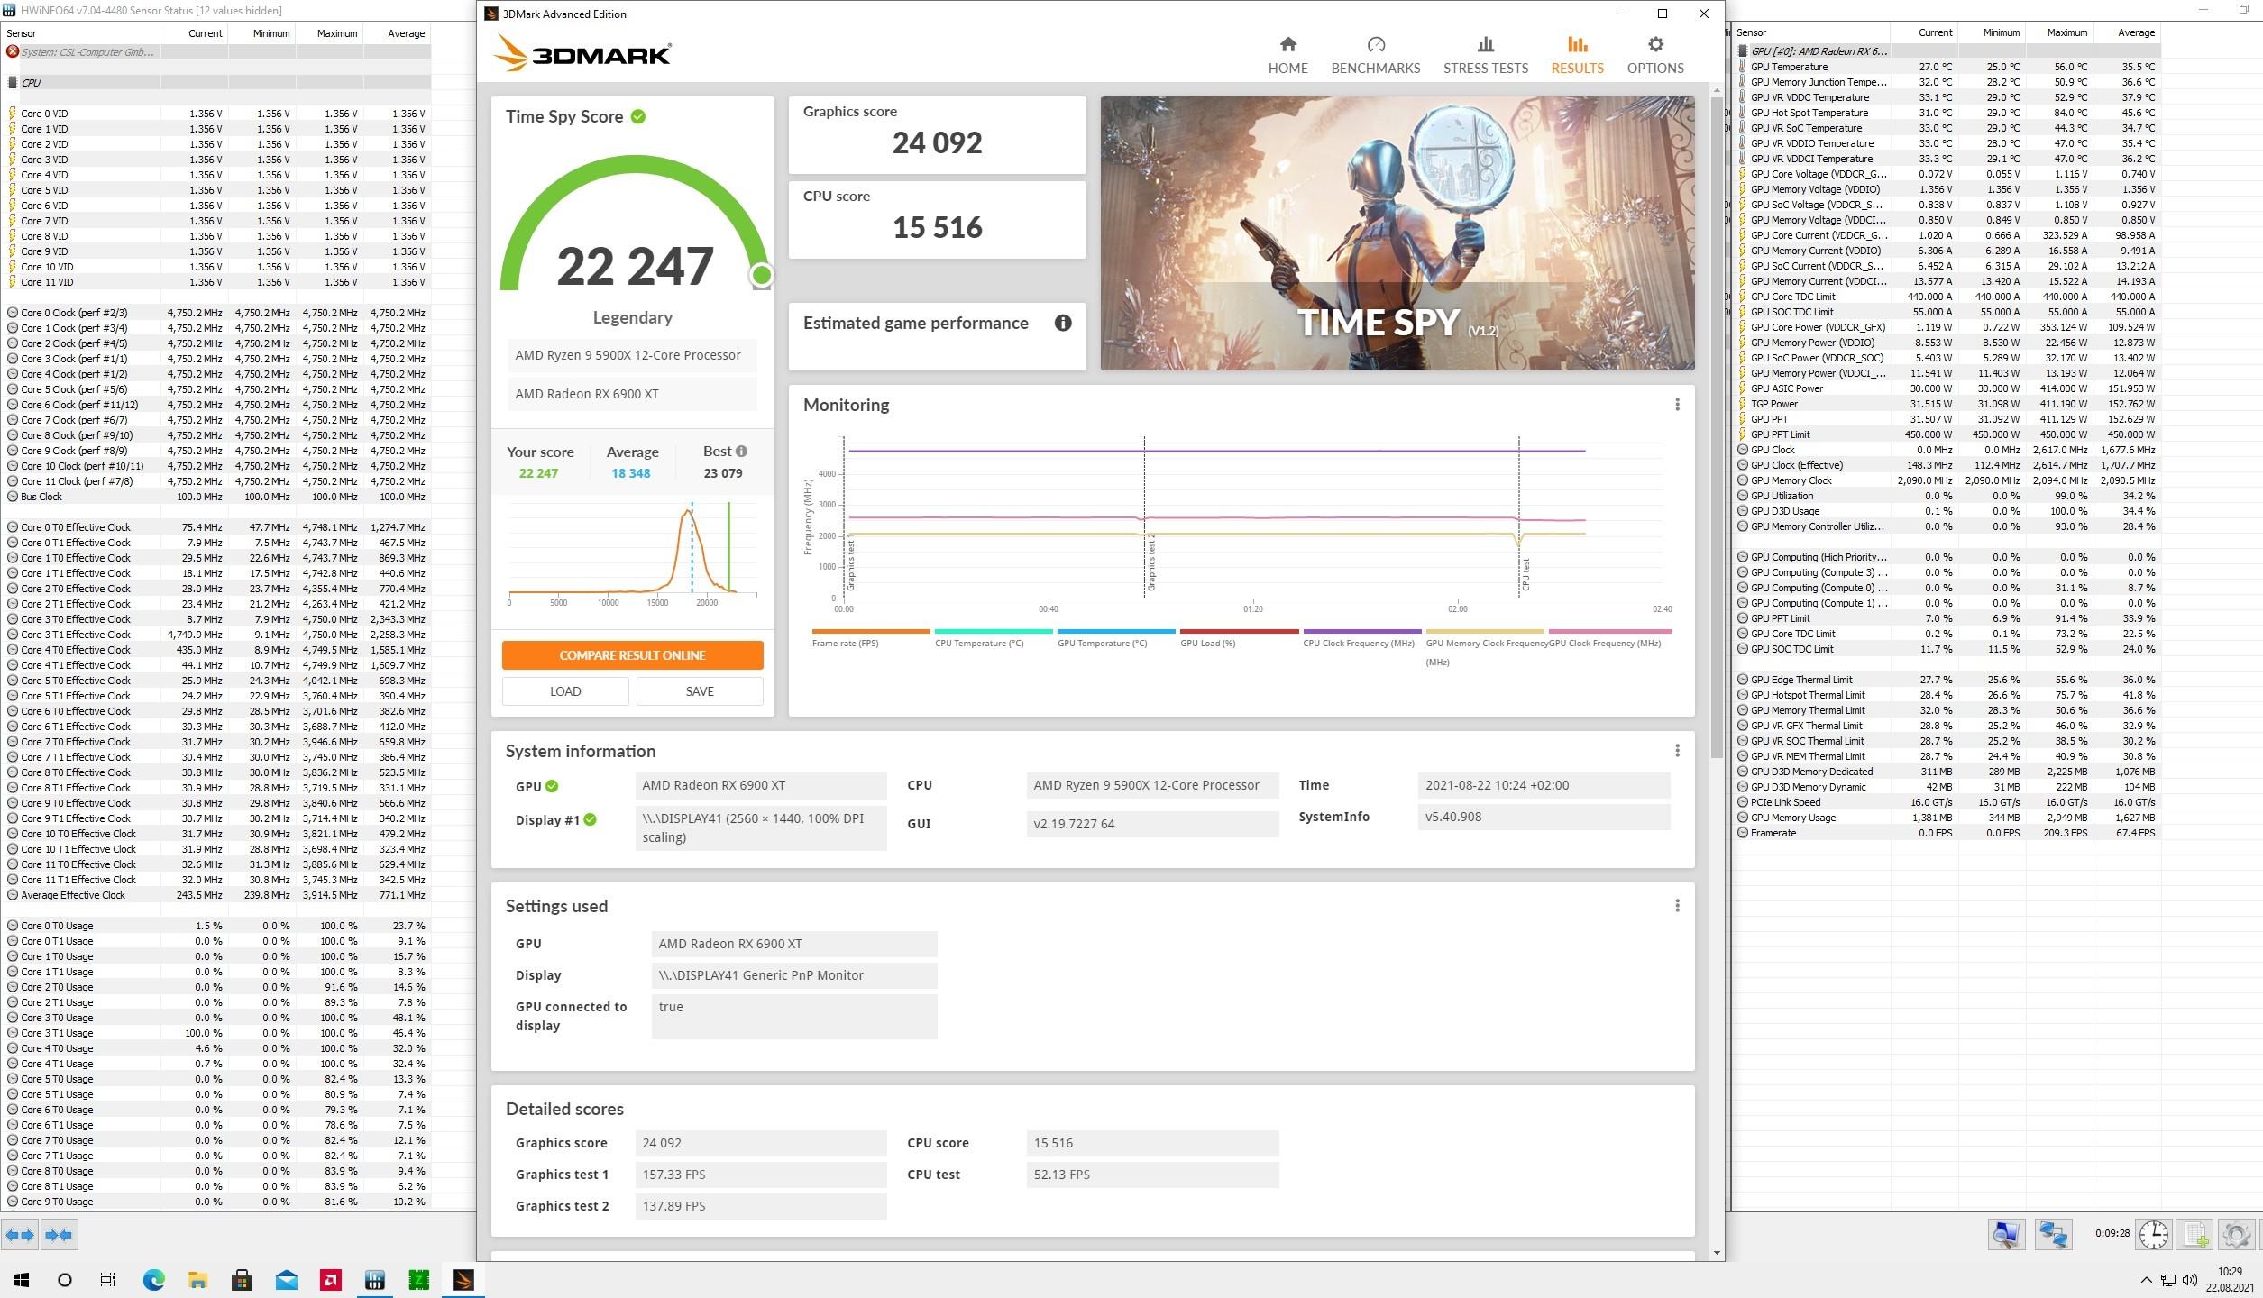The image size is (2263, 1298).
Task: Select the Framerate sensor row
Action: 1947,833
